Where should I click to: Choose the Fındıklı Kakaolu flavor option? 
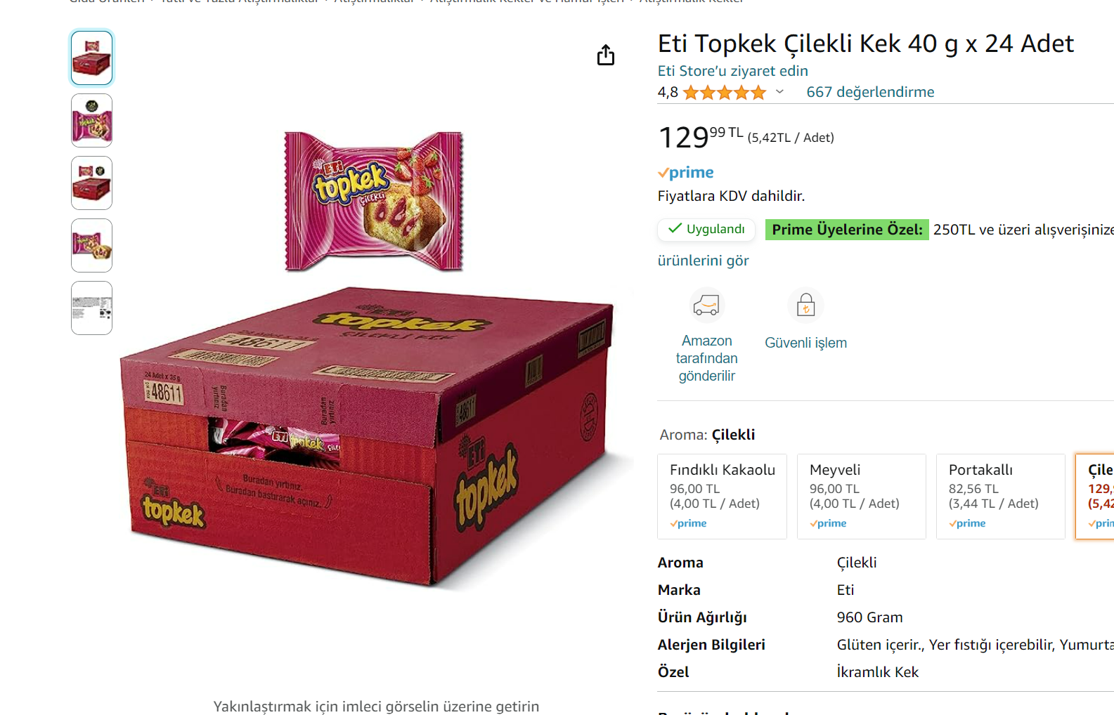click(723, 497)
